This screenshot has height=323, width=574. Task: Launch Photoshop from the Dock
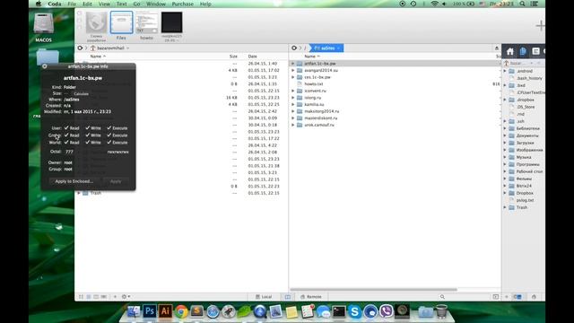pos(150,311)
